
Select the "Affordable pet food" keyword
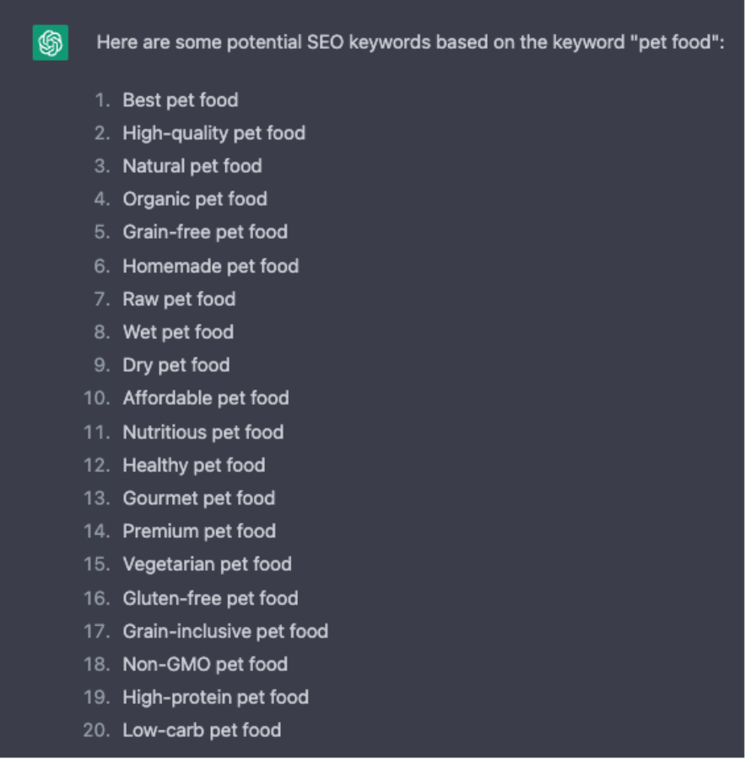pos(205,398)
